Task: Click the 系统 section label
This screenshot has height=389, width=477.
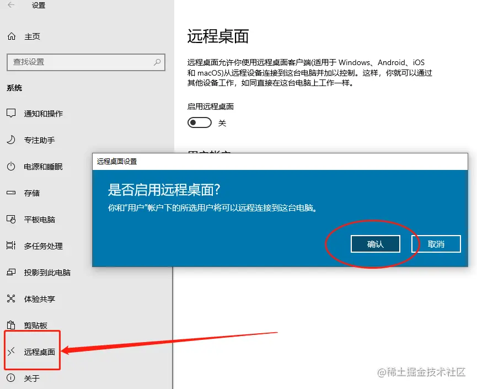Action: 14,88
